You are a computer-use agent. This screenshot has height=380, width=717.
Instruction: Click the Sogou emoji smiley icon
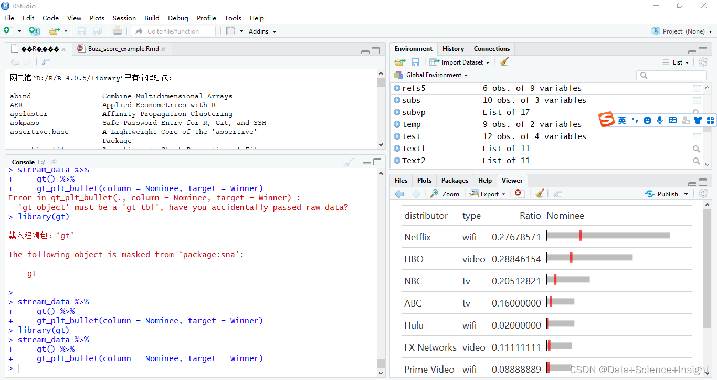(x=647, y=120)
